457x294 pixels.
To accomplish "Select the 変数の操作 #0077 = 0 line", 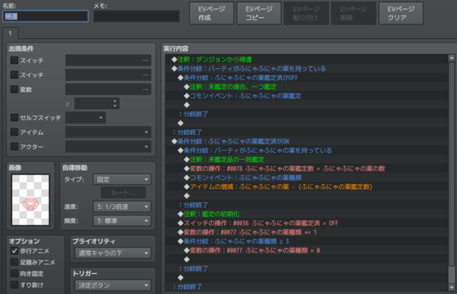I will tap(307, 250).
